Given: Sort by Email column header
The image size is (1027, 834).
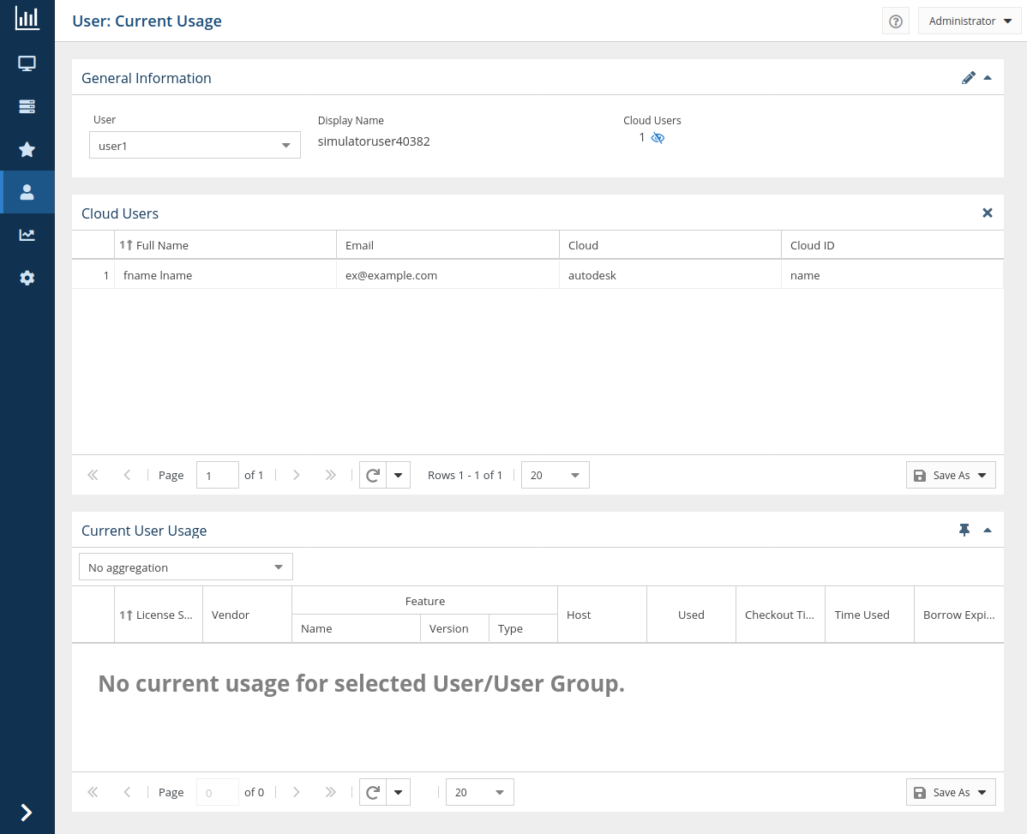Looking at the screenshot, I should click(x=447, y=245).
